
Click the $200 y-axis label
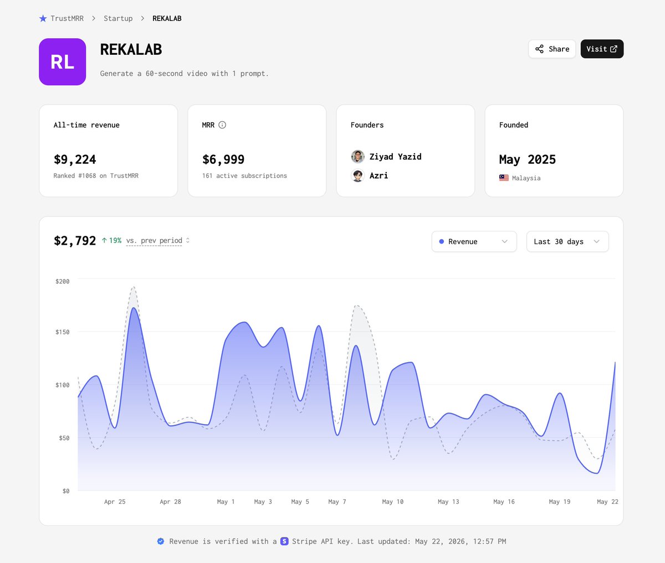63,281
